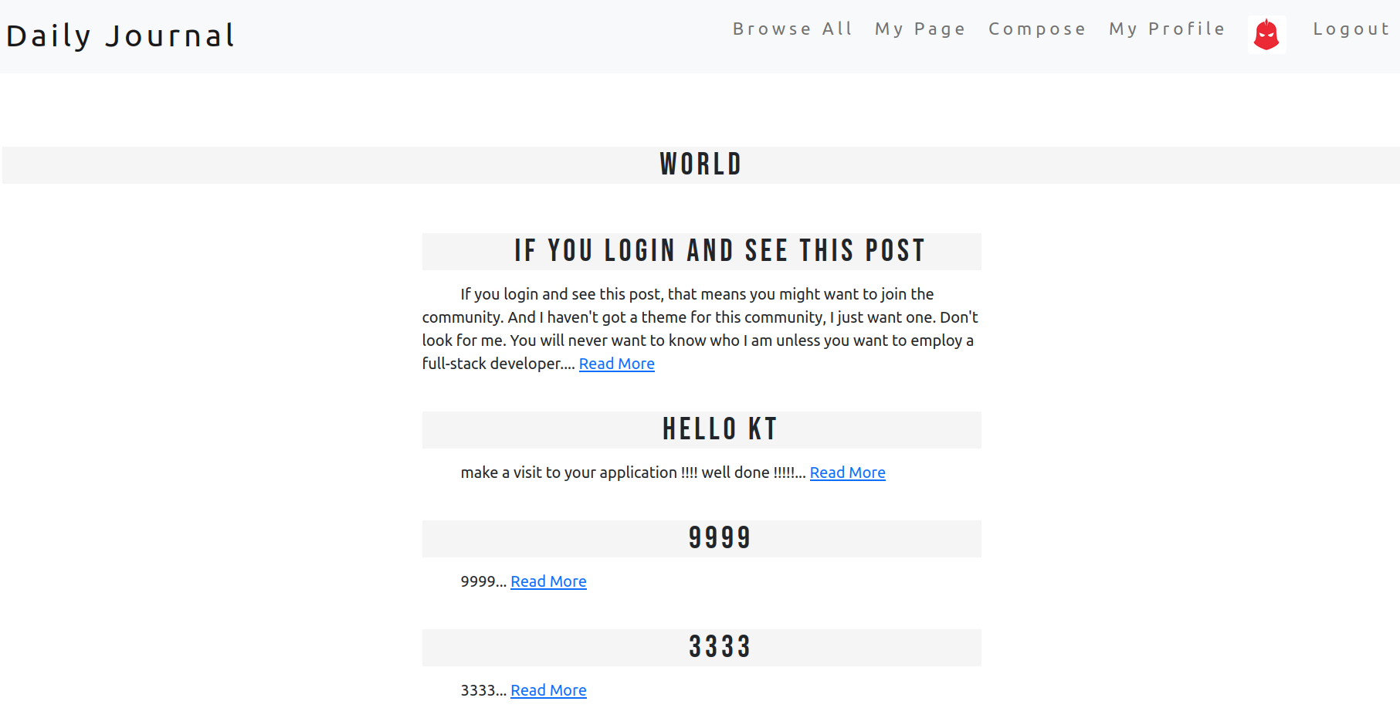The height and width of the screenshot is (708, 1400).
Task: Read more of the Hello KT post
Action: 847,473
